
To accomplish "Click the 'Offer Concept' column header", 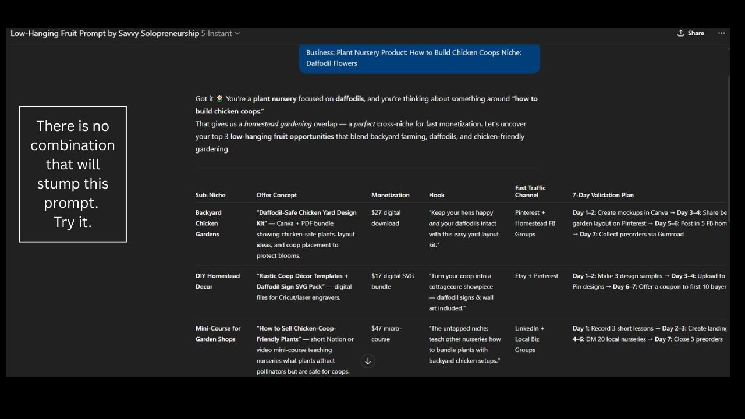I will pos(276,195).
